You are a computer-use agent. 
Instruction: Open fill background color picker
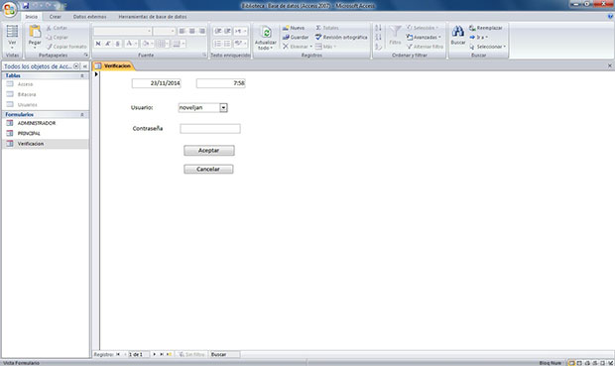tap(147, 44)
